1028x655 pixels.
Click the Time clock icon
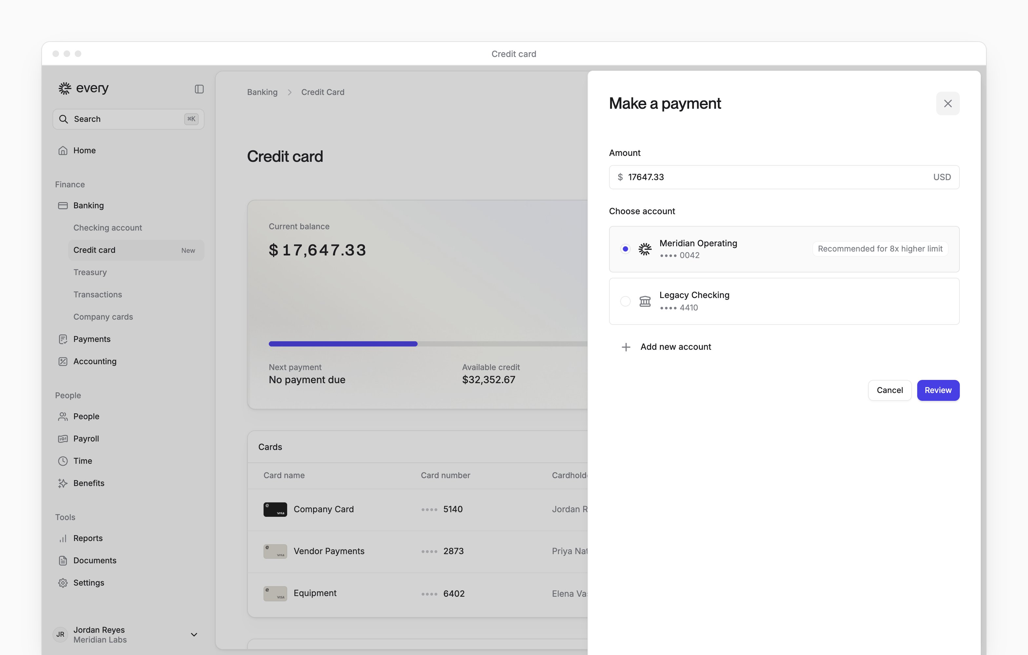pyautogui.click(x=63, y=461)
